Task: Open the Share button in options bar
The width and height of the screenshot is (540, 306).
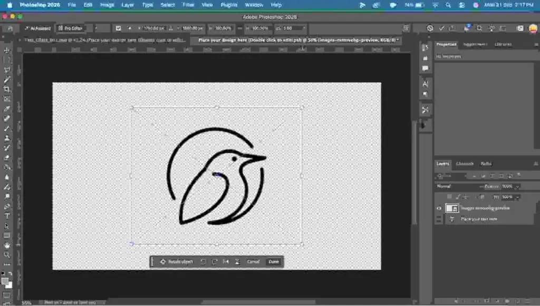Action: click(x=520, y=28)
